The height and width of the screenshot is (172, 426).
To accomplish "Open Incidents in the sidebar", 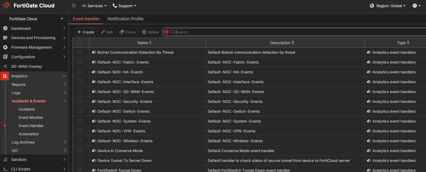I will pos(27,109).
